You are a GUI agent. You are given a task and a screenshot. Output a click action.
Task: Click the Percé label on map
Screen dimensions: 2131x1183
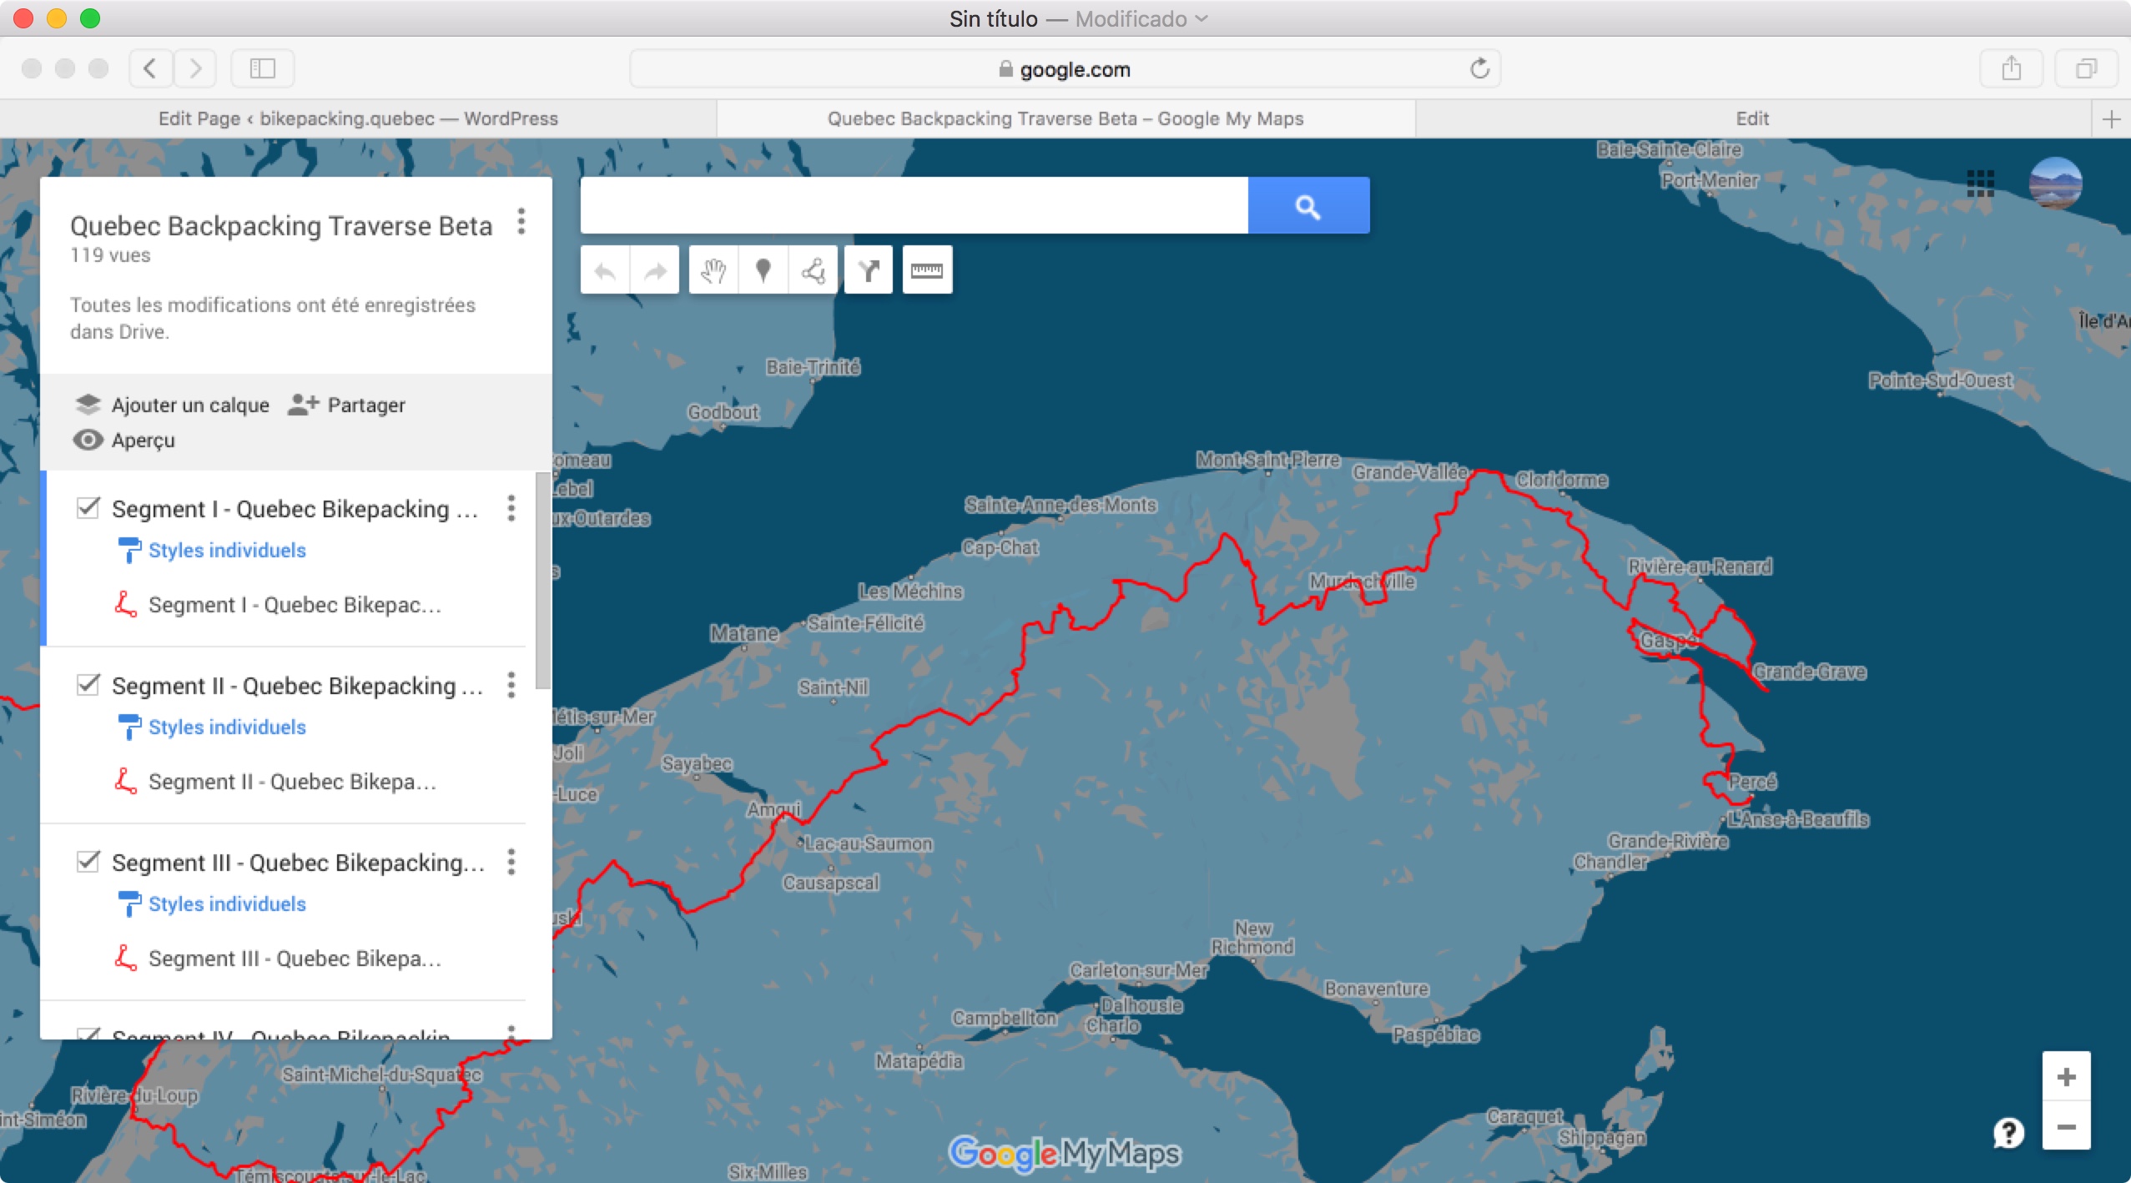[1752, 782]
